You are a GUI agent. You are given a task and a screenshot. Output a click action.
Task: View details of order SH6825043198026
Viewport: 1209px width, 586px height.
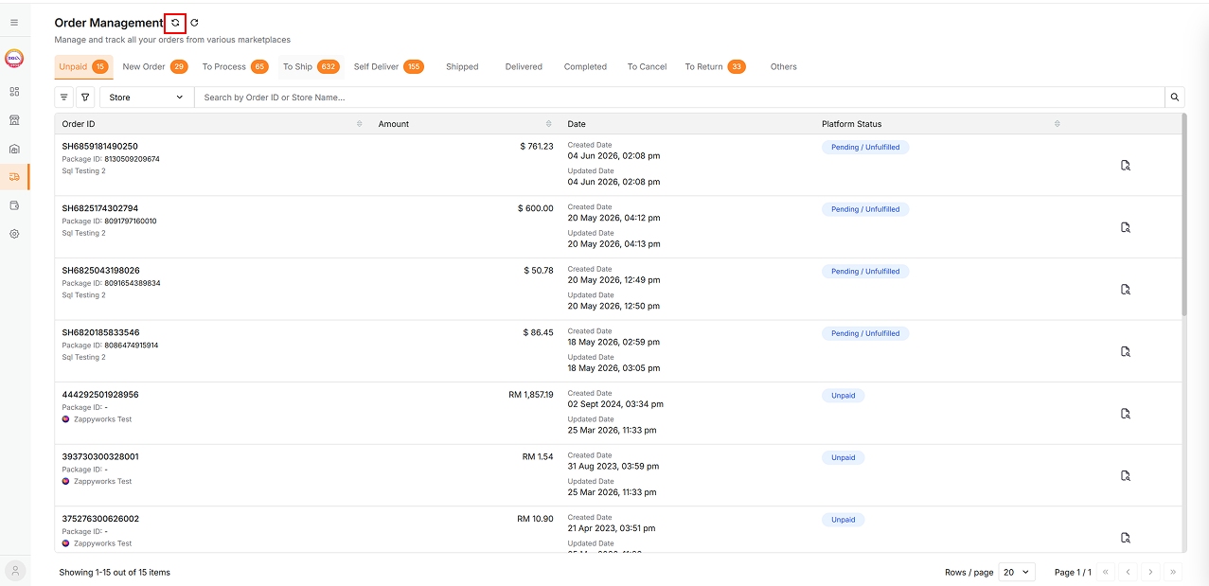[1126, 290]
